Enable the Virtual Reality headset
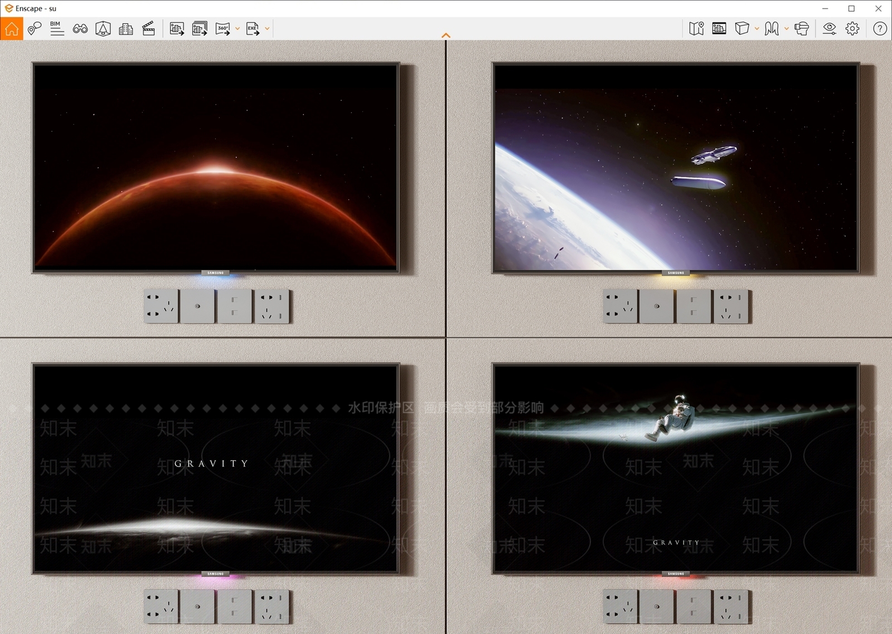The image size is (892, 634). (x=802, y=28)
